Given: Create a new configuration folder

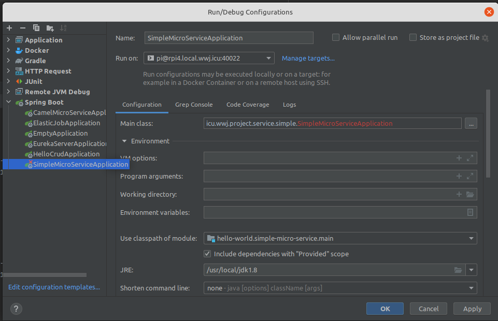Looking at the screenshot, I should click(49, 28).
